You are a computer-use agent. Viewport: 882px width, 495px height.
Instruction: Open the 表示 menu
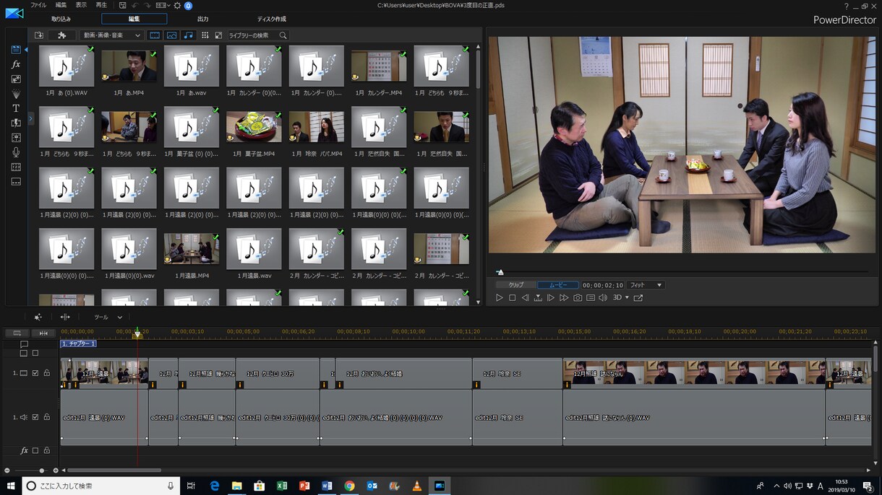click(x=81, y=5)
